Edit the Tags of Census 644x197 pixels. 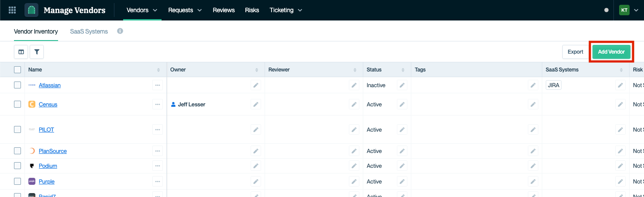[x=533, y=104]
